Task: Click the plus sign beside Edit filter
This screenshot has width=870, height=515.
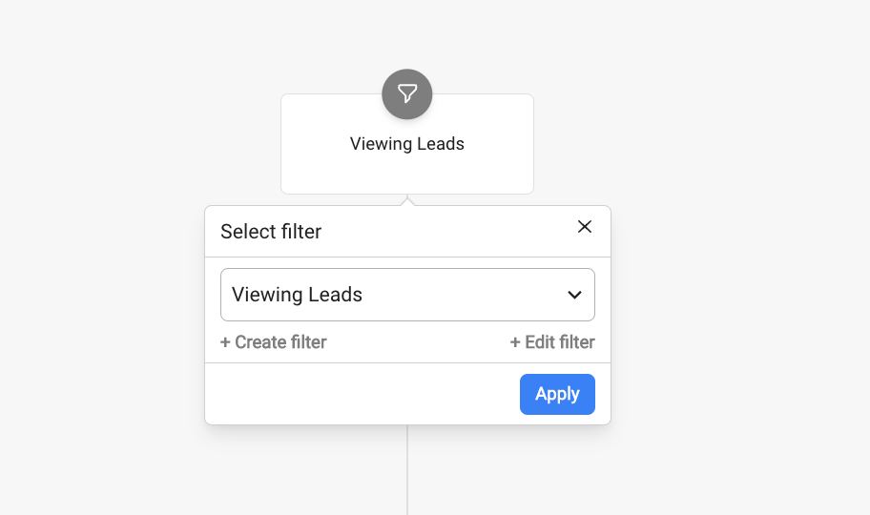Action: (x=515, y=342)
